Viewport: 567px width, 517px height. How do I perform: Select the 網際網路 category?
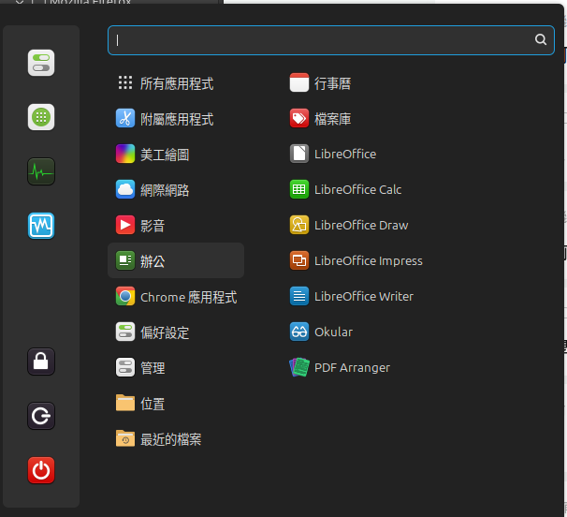pyautogui.click(x=176, y=189)
